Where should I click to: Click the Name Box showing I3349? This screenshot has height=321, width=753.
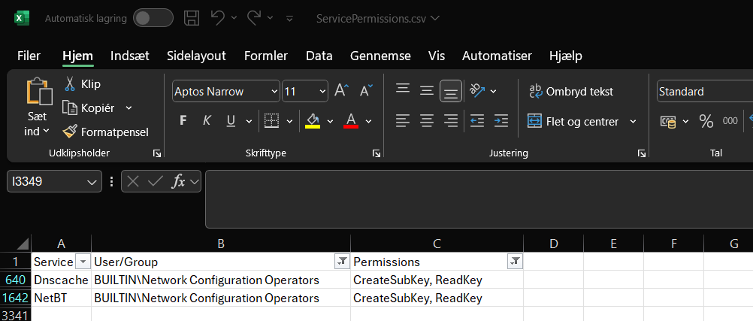coord(47,181)
